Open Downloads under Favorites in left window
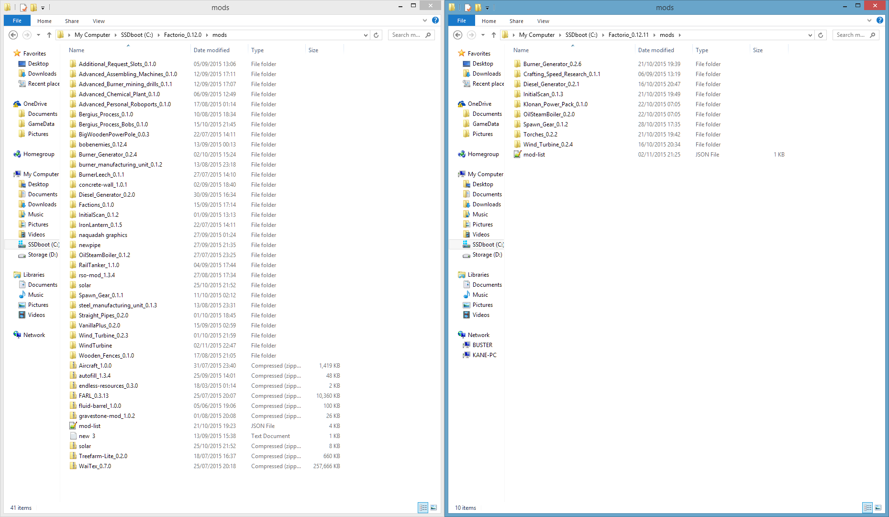The image size is (889, 517). pos(37,74)
